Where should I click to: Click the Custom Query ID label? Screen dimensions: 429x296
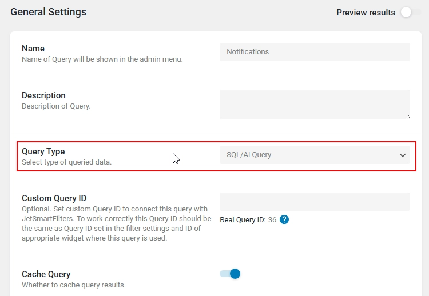54,198
